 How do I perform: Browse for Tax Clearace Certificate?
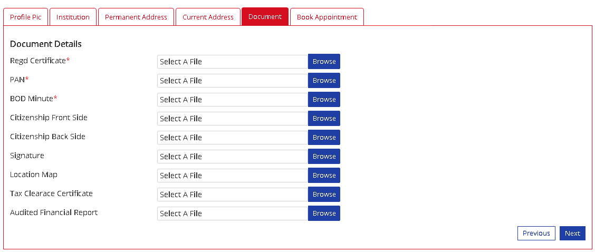tap(324, 195)
